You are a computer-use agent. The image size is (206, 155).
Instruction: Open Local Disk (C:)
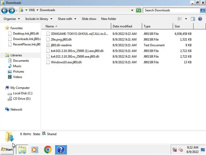tap(23, 93)
